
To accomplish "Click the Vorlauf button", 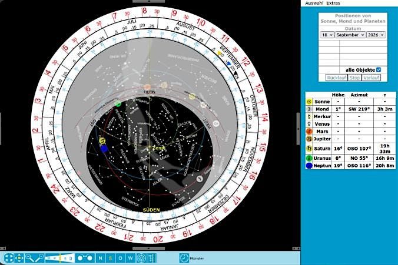I will point(371,78).
